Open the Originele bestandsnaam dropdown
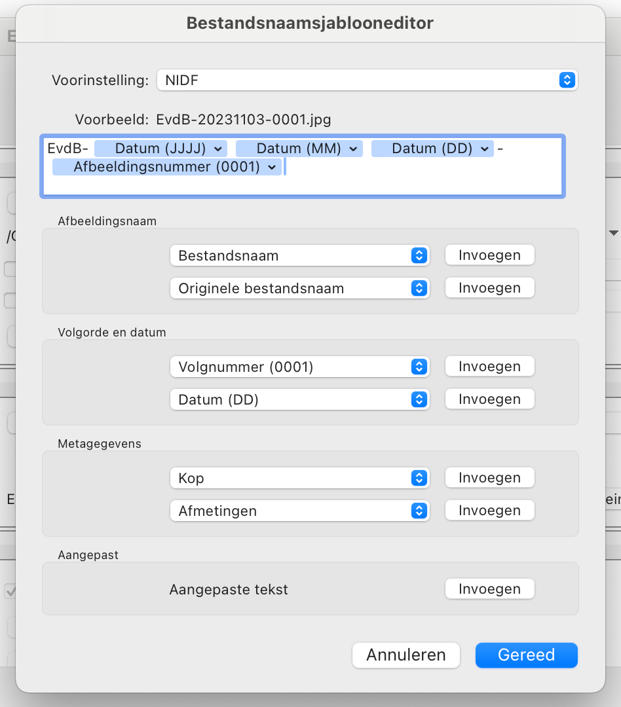 click(299, 289)
